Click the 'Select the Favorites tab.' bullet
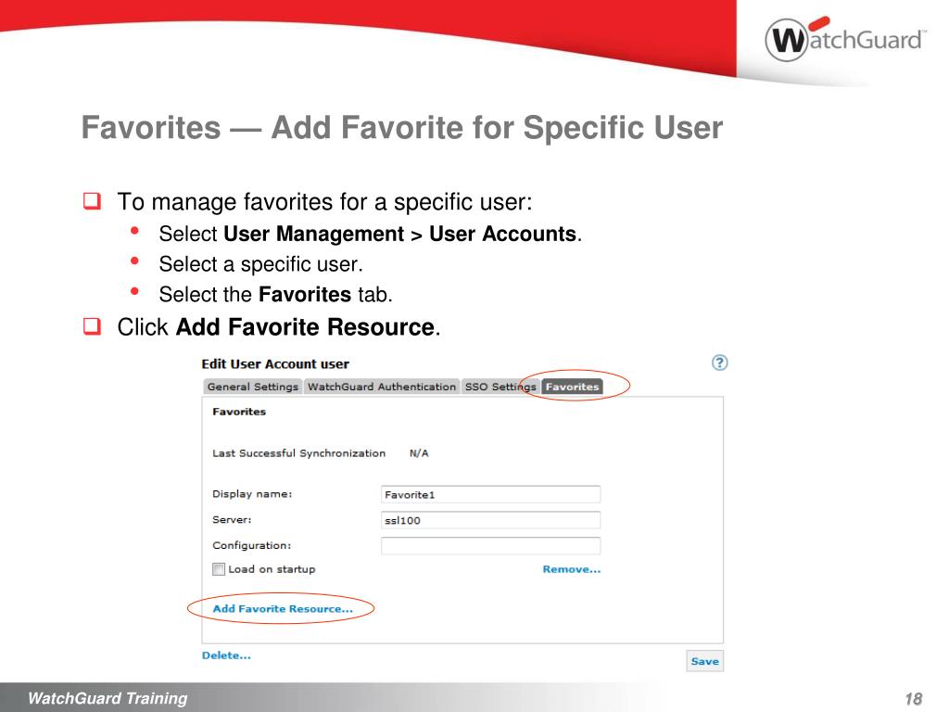The width and height of the screenshot is (949, 712). [275, 294]
